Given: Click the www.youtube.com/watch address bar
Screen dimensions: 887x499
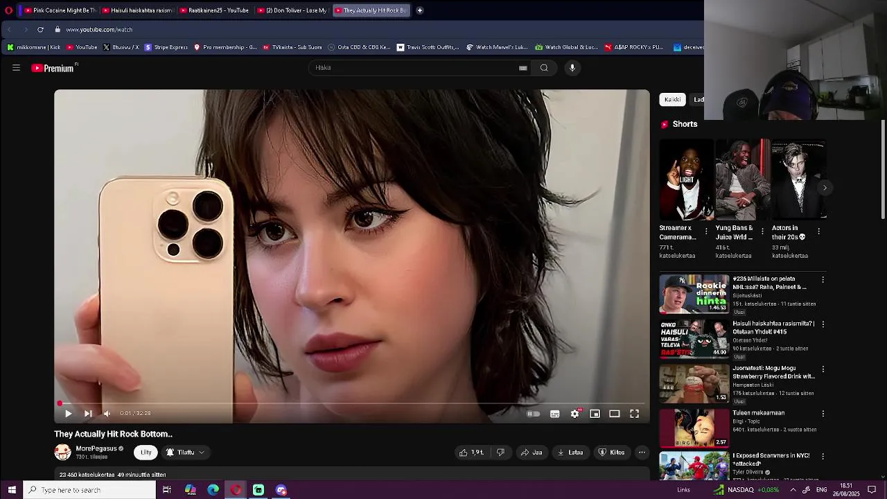Looking at the screenshot, I should [x=99, y=30].
